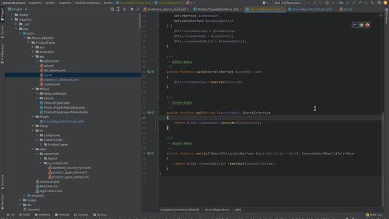
Task: Click the implements gutter icon beside save function
Action: pos(149,72)
